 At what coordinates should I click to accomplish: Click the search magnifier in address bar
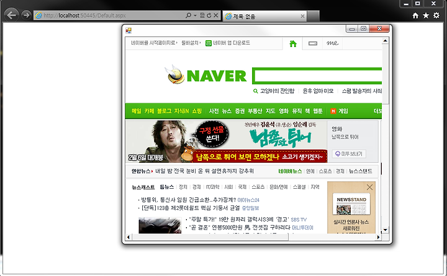(x=188, y=15)
